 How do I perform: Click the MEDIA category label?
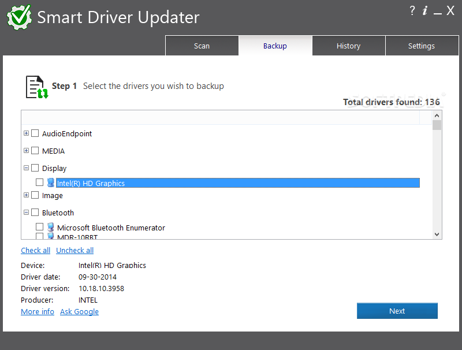[53, 151]
